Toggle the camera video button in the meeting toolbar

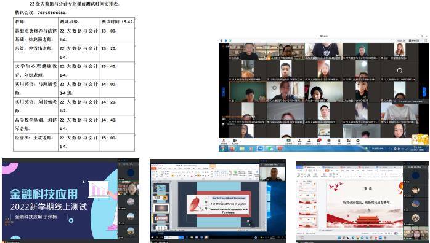tap(235, 141)
